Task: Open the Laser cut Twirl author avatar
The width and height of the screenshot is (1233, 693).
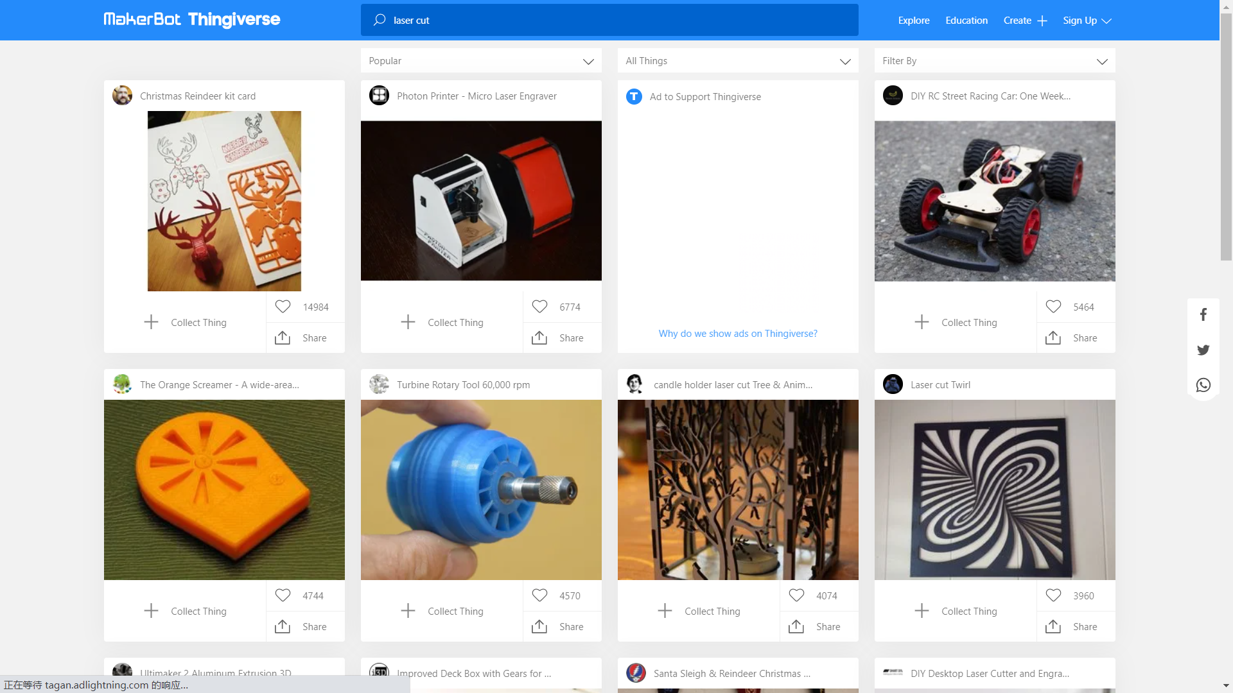Action: 893,384
